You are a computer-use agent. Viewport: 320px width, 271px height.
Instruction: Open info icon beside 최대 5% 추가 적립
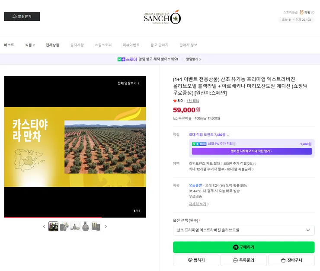click(235, 144)
